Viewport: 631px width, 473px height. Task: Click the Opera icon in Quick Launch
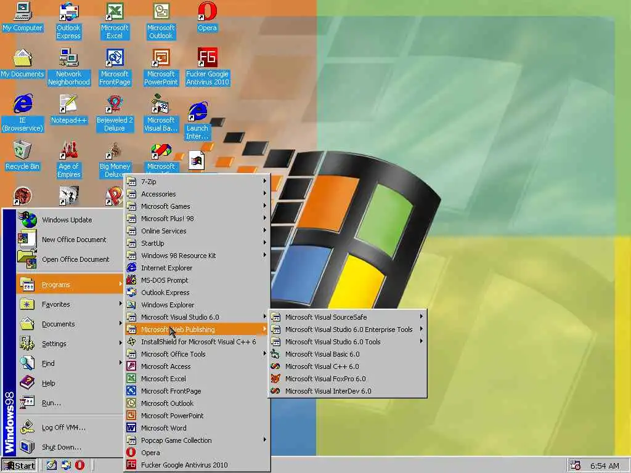click(79, 465)
